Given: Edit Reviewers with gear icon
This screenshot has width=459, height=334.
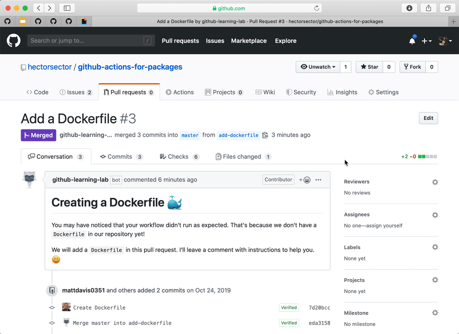Looking at the screenshot, I should pyautogui.click(x=435, y=182).
